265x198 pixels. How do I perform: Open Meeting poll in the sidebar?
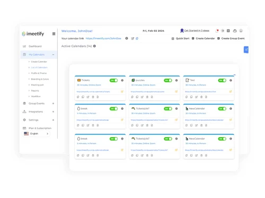tap(37, 85)
